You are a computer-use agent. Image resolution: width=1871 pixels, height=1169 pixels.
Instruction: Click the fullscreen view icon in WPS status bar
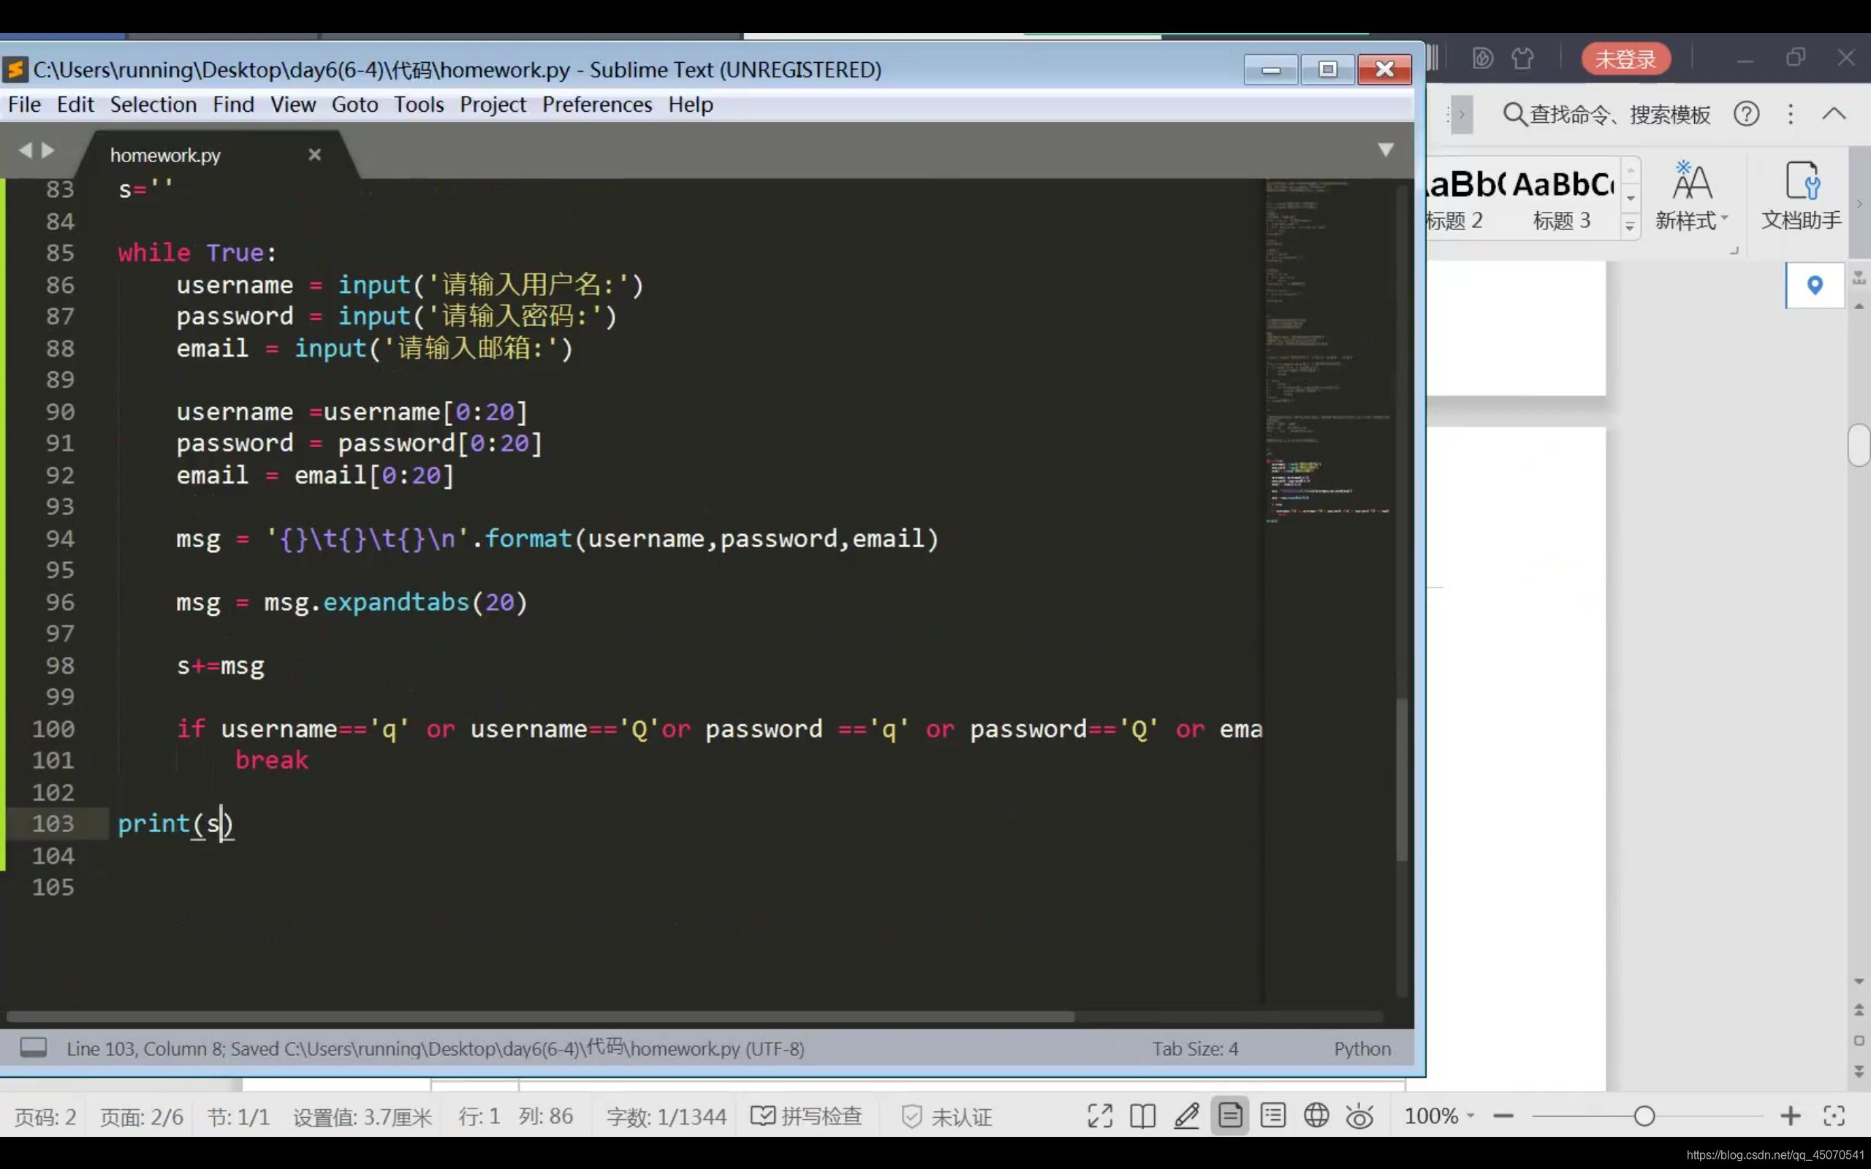pos(1099,1116)
